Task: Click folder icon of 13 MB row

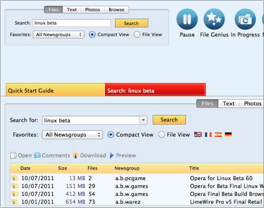Action: tap(15, 178)
